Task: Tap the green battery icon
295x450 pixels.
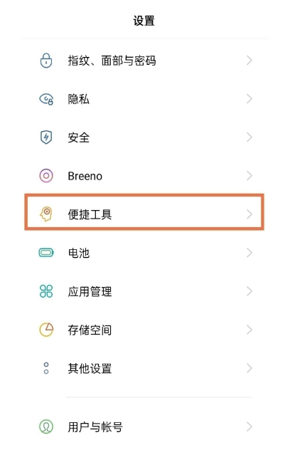Action: click(46, 253)
